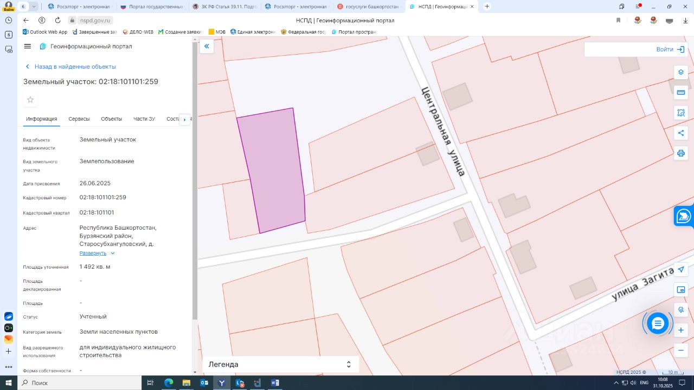Bookmark this page in the address bar
This screenshot has width=694, height=390.
[618, 20]
